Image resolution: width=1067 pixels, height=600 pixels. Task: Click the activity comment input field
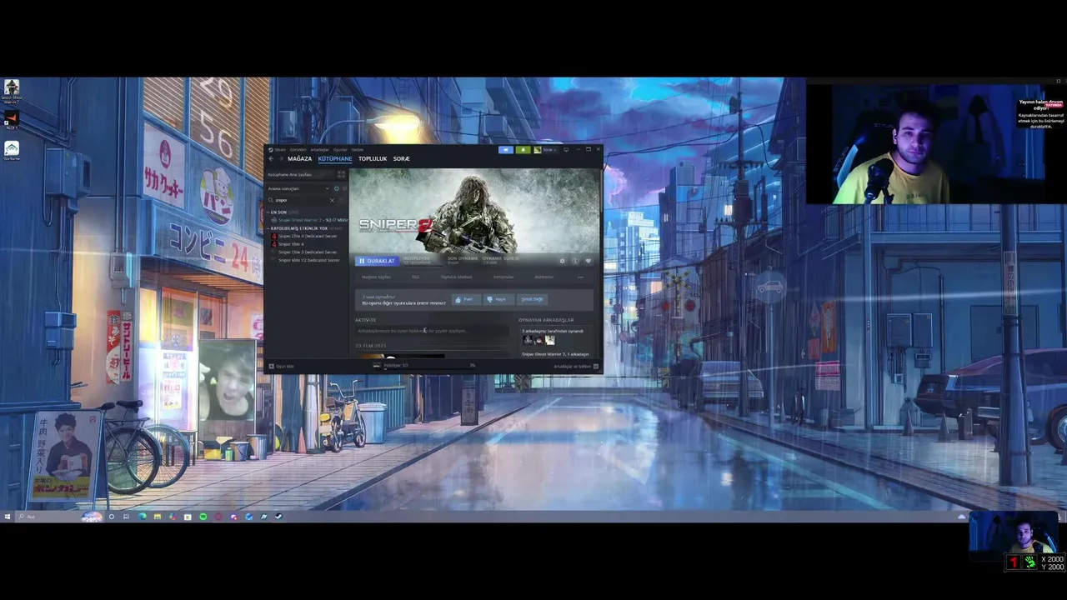(x=432, y=331)
